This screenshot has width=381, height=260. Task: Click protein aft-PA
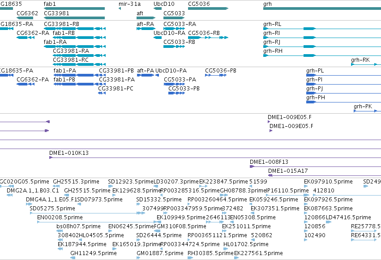click(x=146, y=75)
